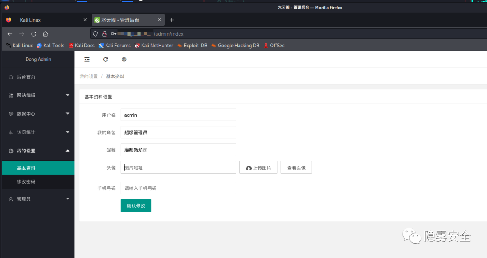Switch to the Kali Linux tab
487x258 pixels.
(x=53, y=20)
